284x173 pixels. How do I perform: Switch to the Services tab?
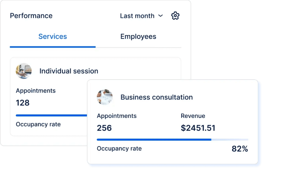(53, 37)
